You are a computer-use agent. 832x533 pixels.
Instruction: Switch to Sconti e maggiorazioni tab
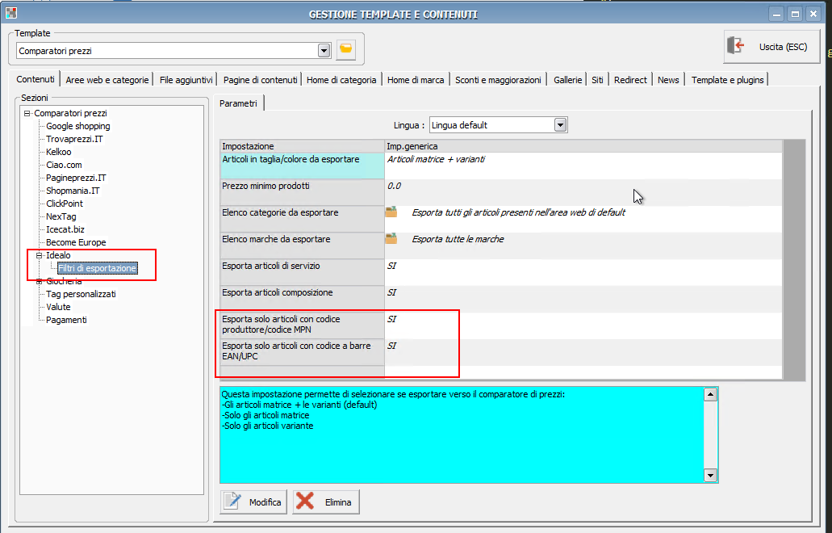498,80
